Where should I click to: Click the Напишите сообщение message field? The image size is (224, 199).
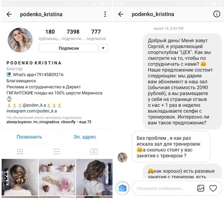(163, 188)
